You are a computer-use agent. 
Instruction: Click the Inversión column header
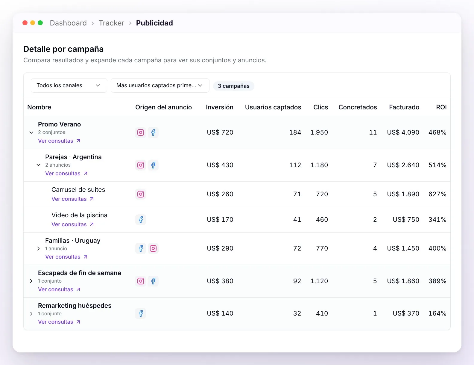point(220,107)
